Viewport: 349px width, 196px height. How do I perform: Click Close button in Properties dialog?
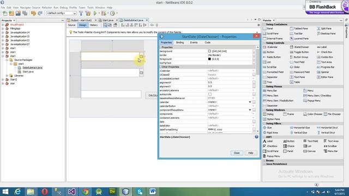[x=237, y=153]
